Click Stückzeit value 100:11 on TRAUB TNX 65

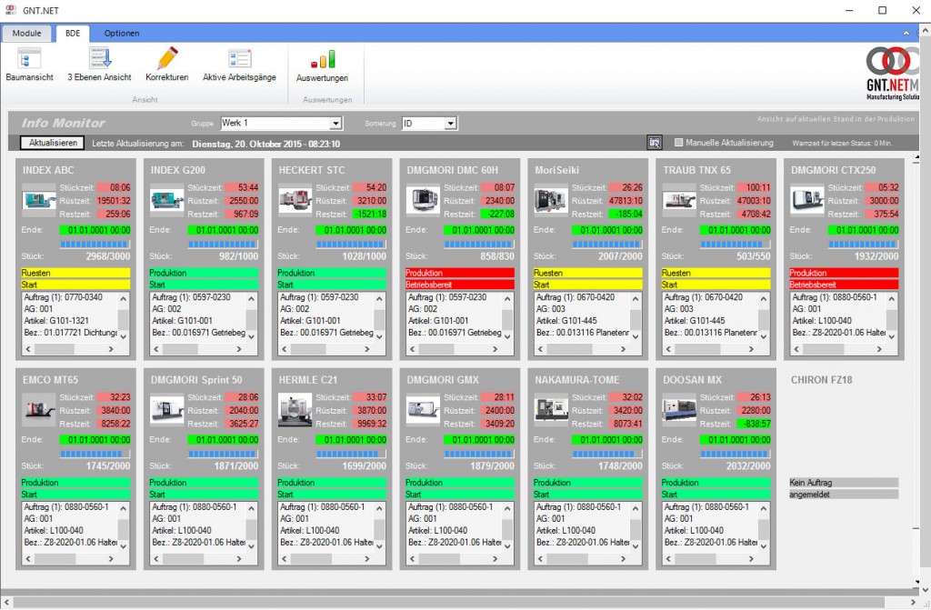tap(753, 187)
